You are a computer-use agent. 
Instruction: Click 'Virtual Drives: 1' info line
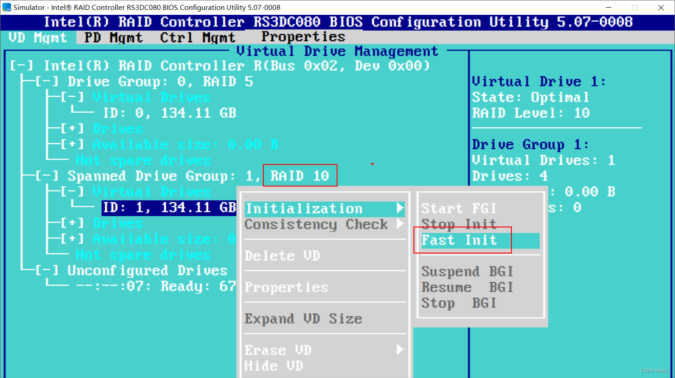pyautogui.click(x=543, y=160)
